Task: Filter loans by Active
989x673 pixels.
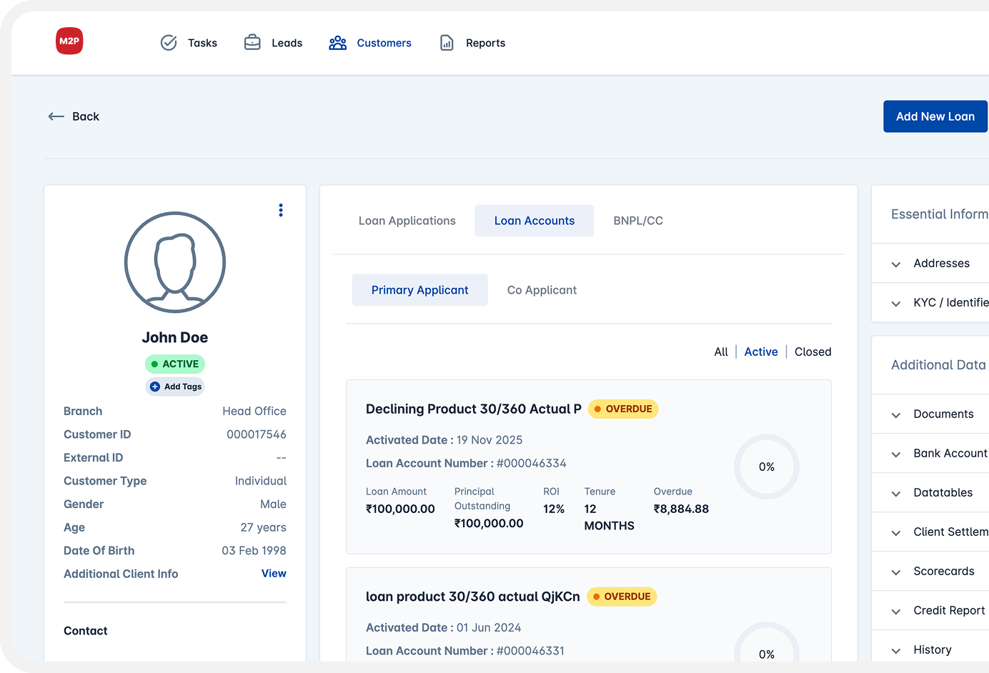Action: [761, 352]
